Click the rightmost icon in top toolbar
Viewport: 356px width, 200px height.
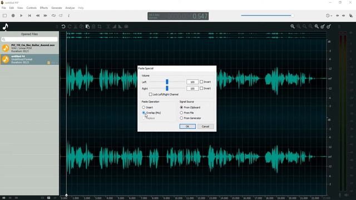[351, 16]
